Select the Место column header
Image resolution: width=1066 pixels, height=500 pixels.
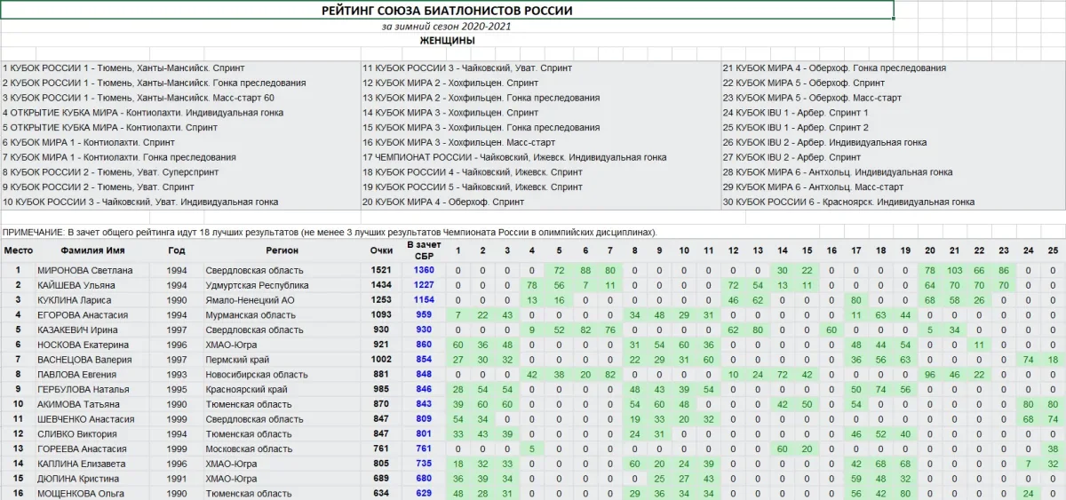[x=18, y=250]
